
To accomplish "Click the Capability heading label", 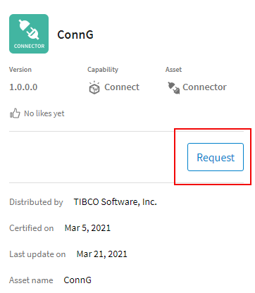I will [103, 70].
